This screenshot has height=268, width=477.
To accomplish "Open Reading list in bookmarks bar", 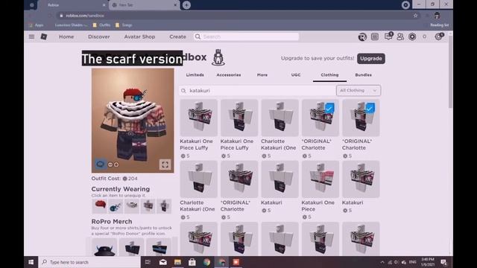I will (x=439, y=25).
